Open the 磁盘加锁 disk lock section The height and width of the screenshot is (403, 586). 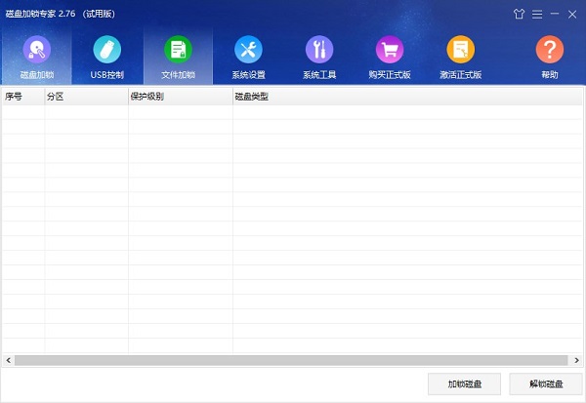37,56
